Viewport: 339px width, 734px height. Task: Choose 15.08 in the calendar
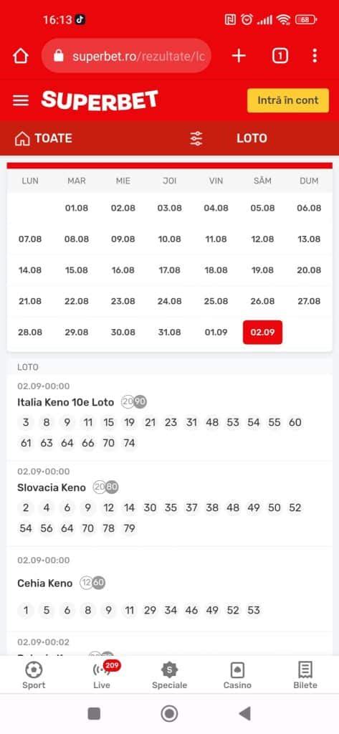76,270
